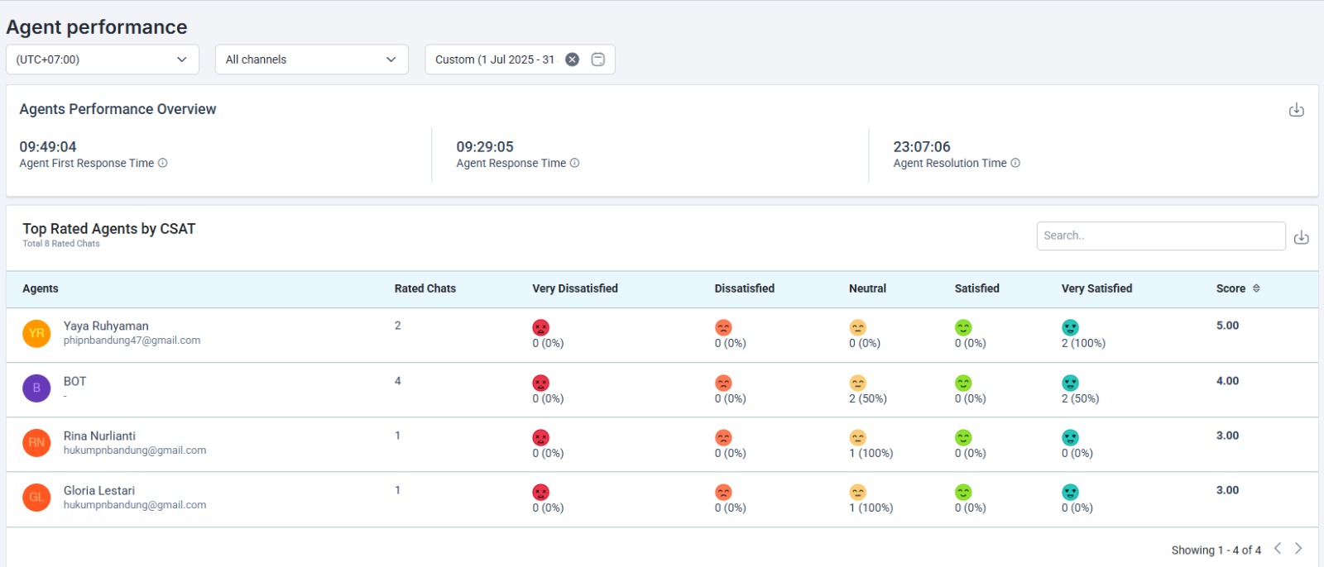
Task: Download the Agents Performance Overview report
Action: 1296,110
